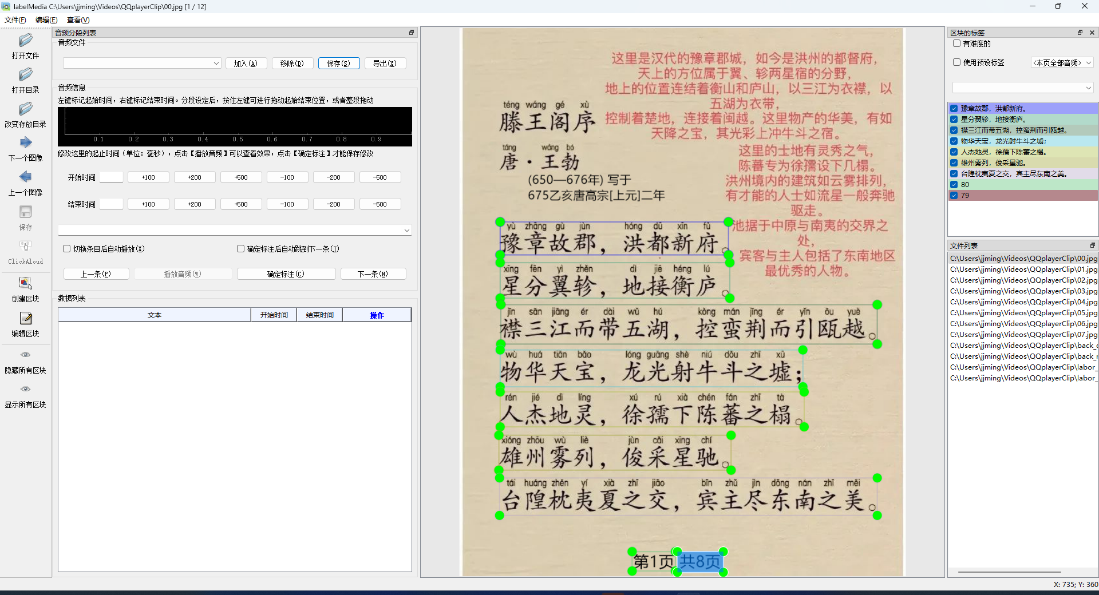Show all blocks with 显示所有区块 eye icon
Viewport: 1099px width, 595px height.
pos(25,389)
